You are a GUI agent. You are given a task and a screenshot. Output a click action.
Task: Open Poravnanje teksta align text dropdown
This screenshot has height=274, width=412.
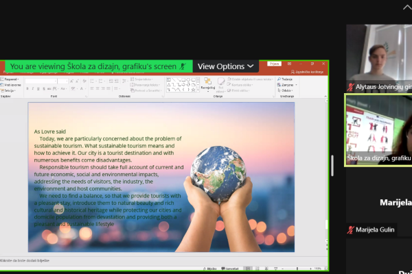click(145, 85)
